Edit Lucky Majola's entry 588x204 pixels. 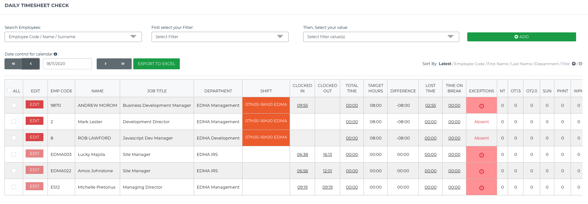click(x=34, y=154)
